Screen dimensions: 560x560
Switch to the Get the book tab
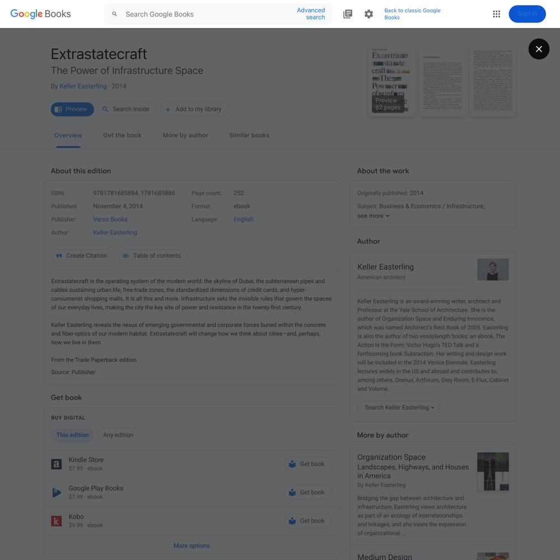pos(123,136)
